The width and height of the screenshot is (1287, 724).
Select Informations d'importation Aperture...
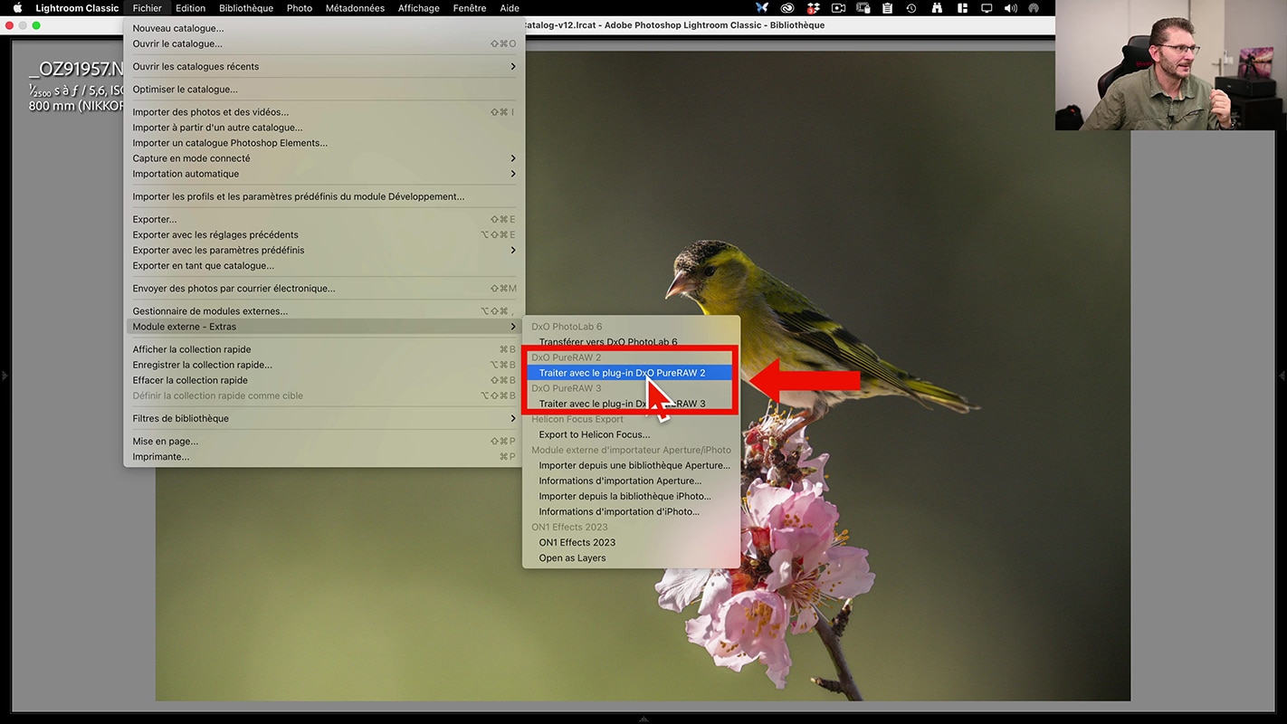631,481
